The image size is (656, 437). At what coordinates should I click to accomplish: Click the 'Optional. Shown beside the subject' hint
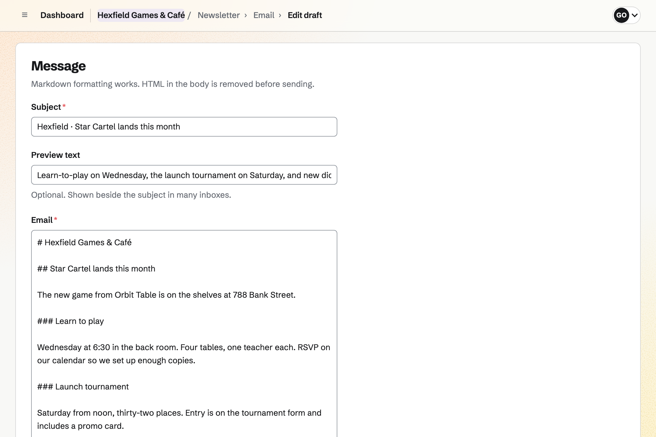pyautogui.click(x=131, y=195)
